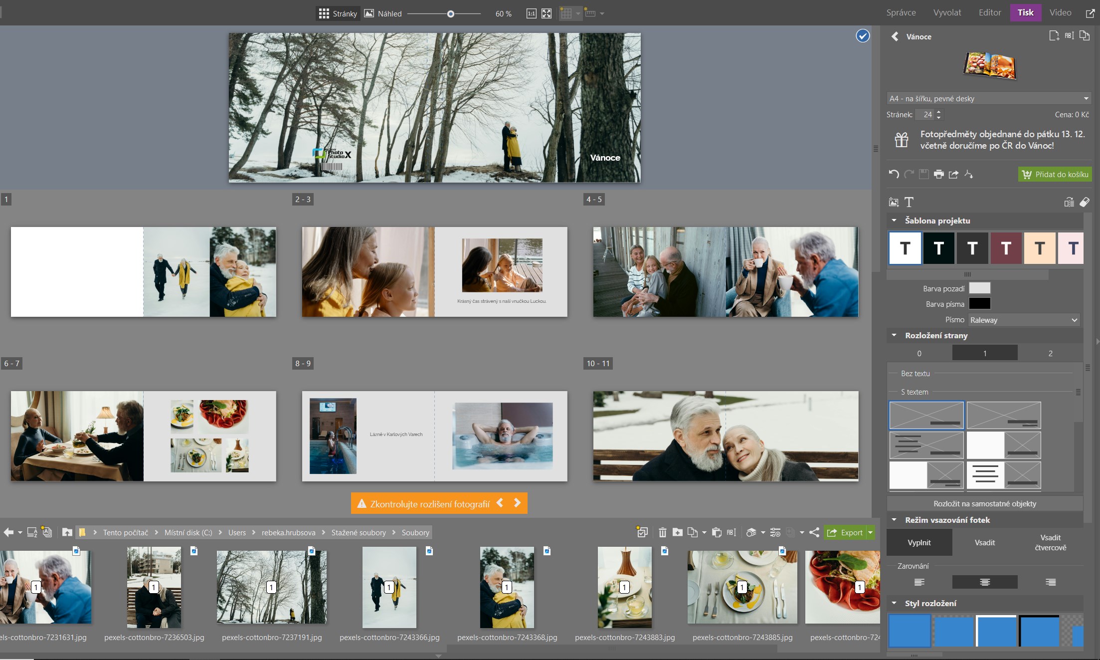Select Vsadit photo fitting mode
Screen dimensions: 1100x660
coord(984,542)
